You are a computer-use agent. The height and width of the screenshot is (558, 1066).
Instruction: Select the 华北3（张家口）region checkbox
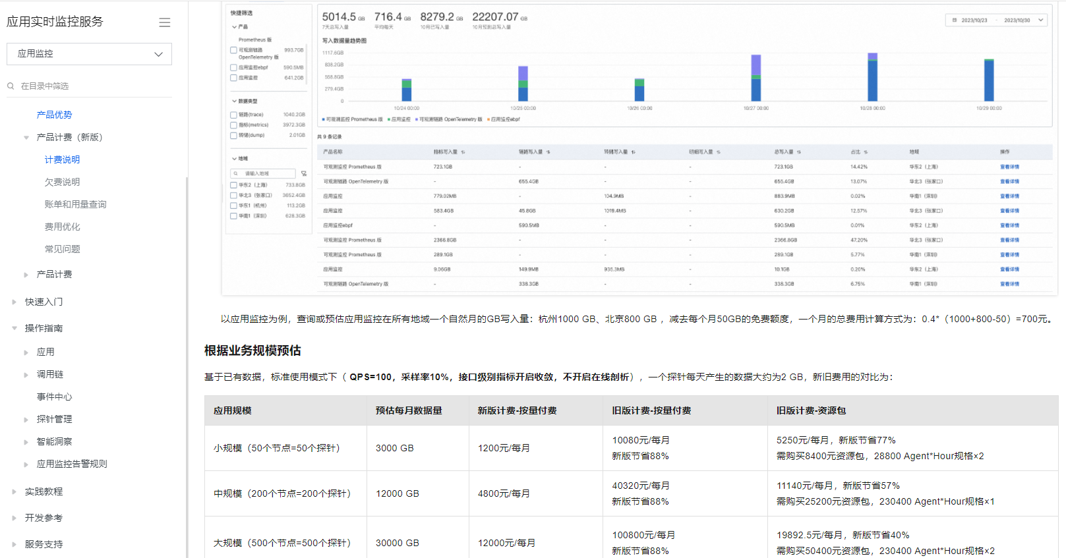tap(233, 195)
